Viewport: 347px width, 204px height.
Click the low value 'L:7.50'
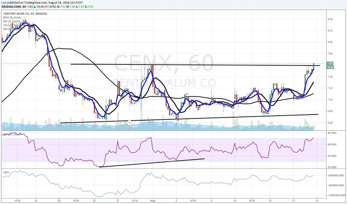[x=80, y=7]
